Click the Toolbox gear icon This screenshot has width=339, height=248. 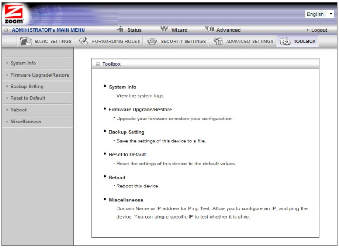[285, 41]
